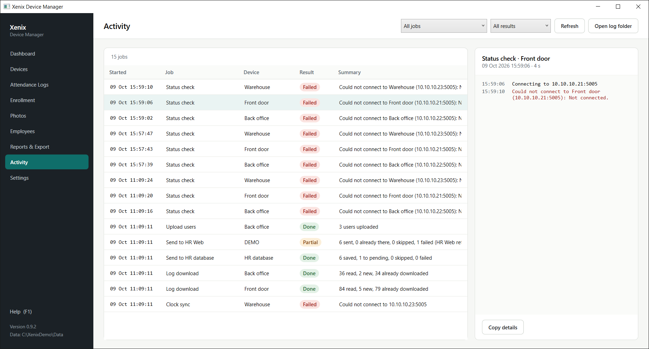Image resolution: width=649 pixels, height=349 pixels.
Task: Select the 11:09:20 Front door status check
Action: click(286, 196)
